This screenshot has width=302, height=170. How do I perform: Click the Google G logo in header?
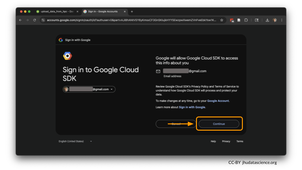tap(61, 40)
